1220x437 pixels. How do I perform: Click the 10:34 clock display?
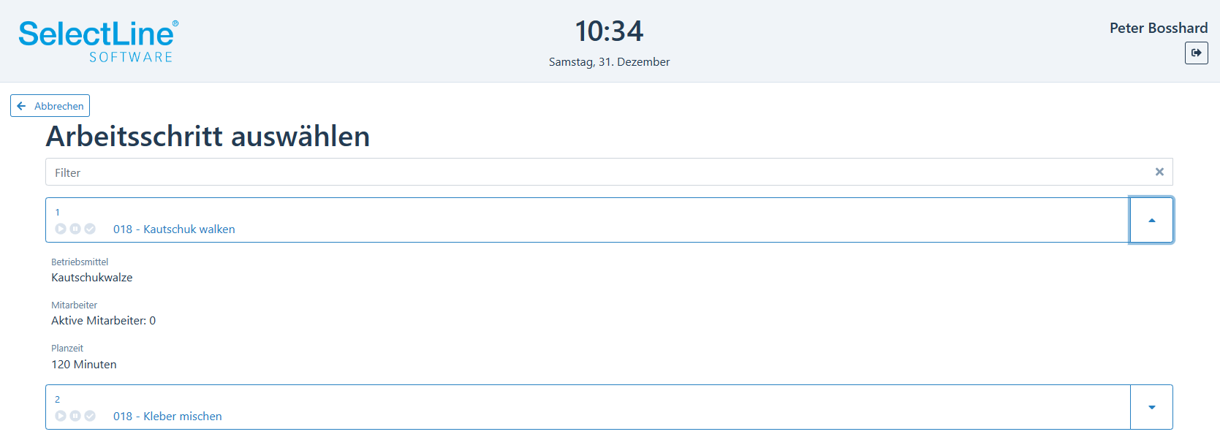coord(609,31)
